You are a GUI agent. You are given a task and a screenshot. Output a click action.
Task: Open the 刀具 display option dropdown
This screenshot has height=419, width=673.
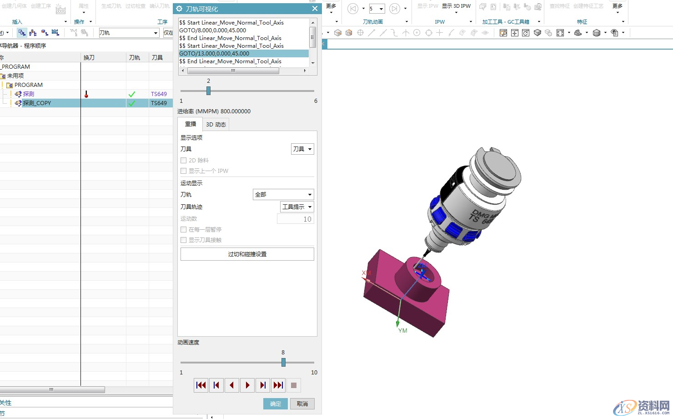pos(302,149)
